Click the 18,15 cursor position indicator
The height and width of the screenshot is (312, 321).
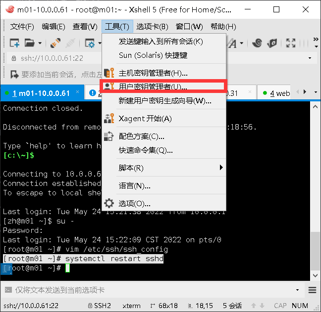pyautogui.click(x=204, y=306)
